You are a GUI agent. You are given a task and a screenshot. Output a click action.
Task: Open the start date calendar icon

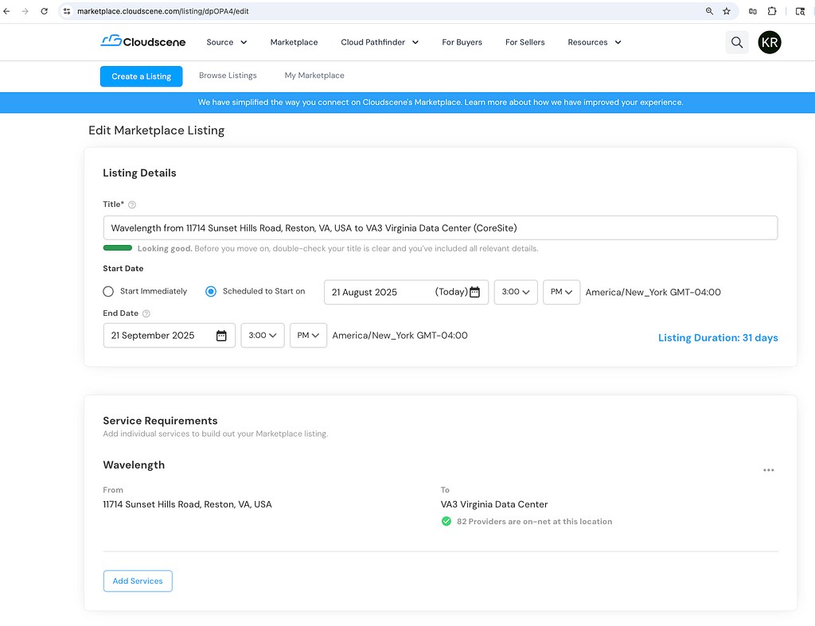point(474,292)
